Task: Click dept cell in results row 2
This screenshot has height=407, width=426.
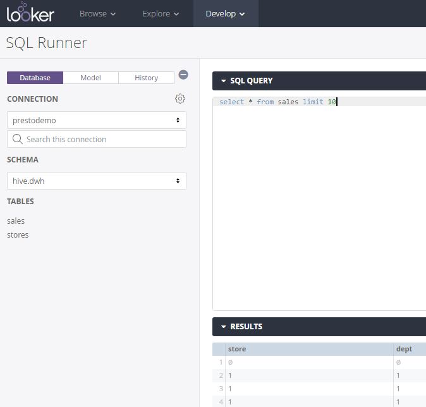Action: point(410,375)
